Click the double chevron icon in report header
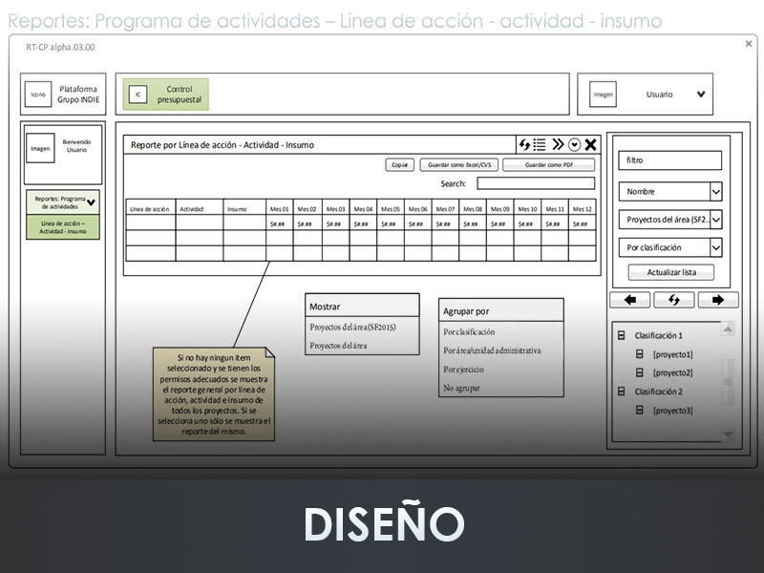Viewport: 764px width, 573px height. 558,145
